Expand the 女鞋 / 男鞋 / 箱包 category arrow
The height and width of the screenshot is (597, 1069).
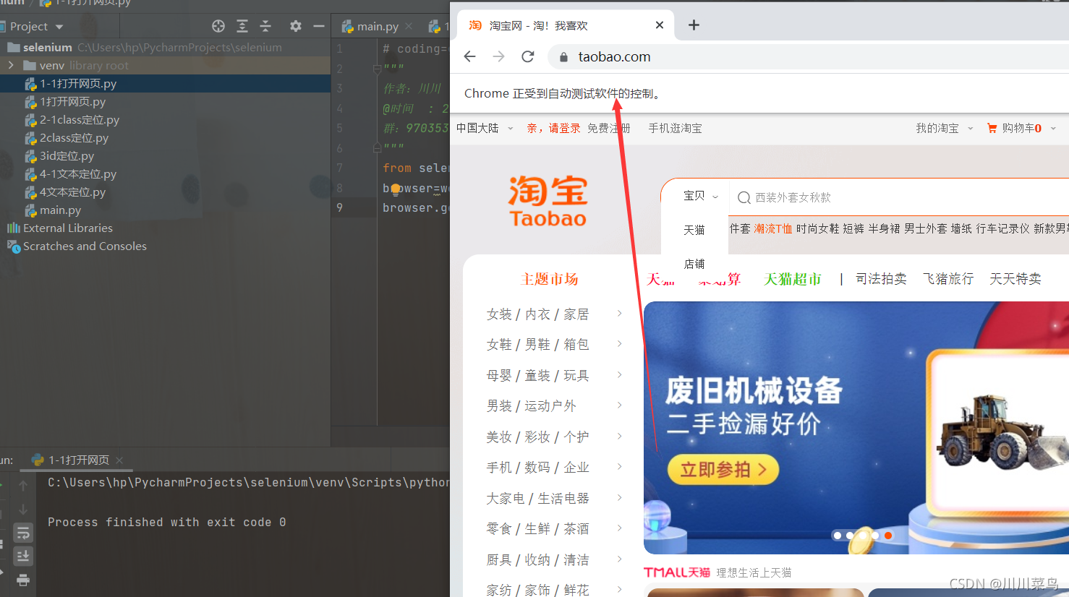tap(620, 343)
